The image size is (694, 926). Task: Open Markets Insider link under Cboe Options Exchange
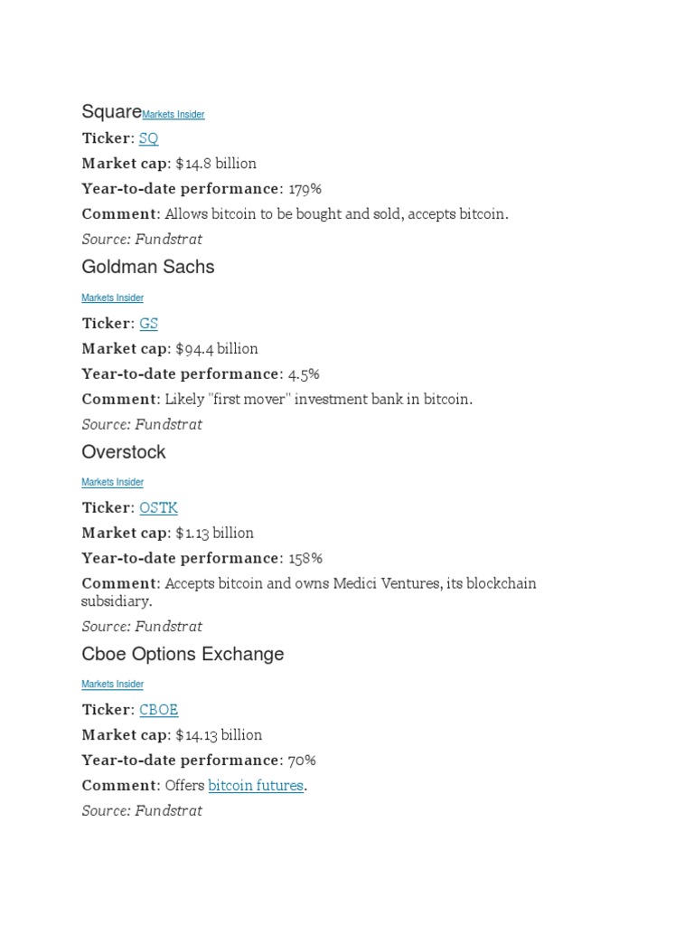(112, 685)
